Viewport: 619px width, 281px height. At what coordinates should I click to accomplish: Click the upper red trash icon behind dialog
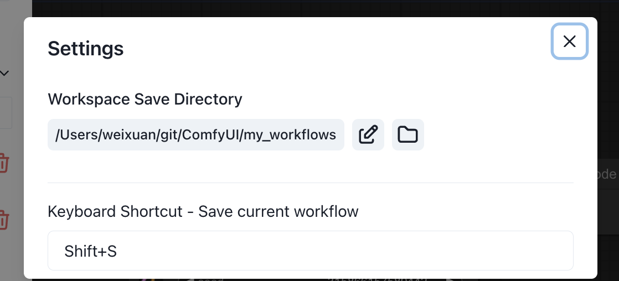[4, 163]
